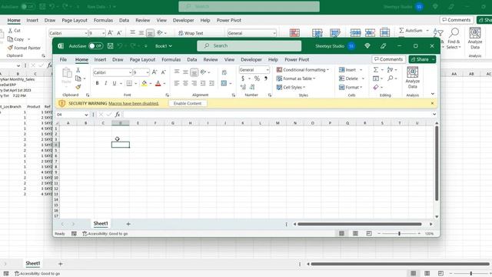Align text left in Book1

pos(177,83)
